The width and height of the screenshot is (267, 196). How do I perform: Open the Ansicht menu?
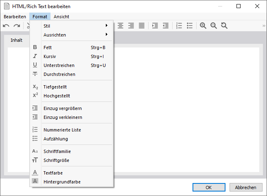(61, 17)
